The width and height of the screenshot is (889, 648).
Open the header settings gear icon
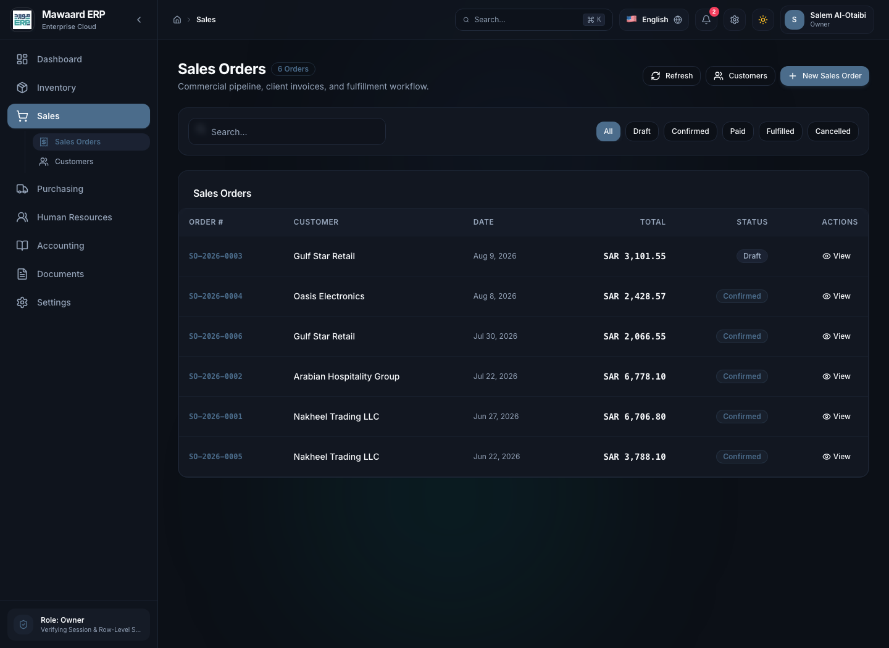click(735, 20)
